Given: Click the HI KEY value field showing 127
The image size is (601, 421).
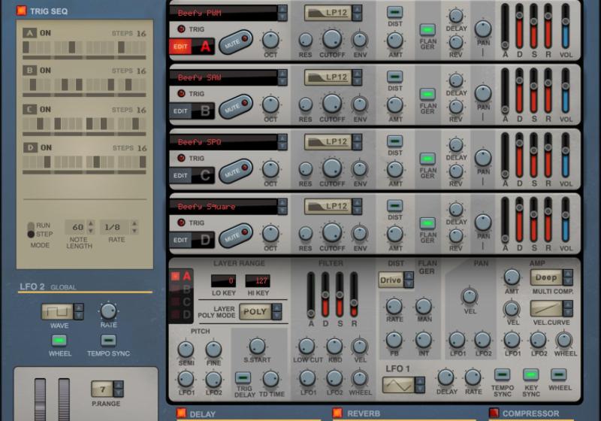Looking at the screenshot, I should (258, 280).
